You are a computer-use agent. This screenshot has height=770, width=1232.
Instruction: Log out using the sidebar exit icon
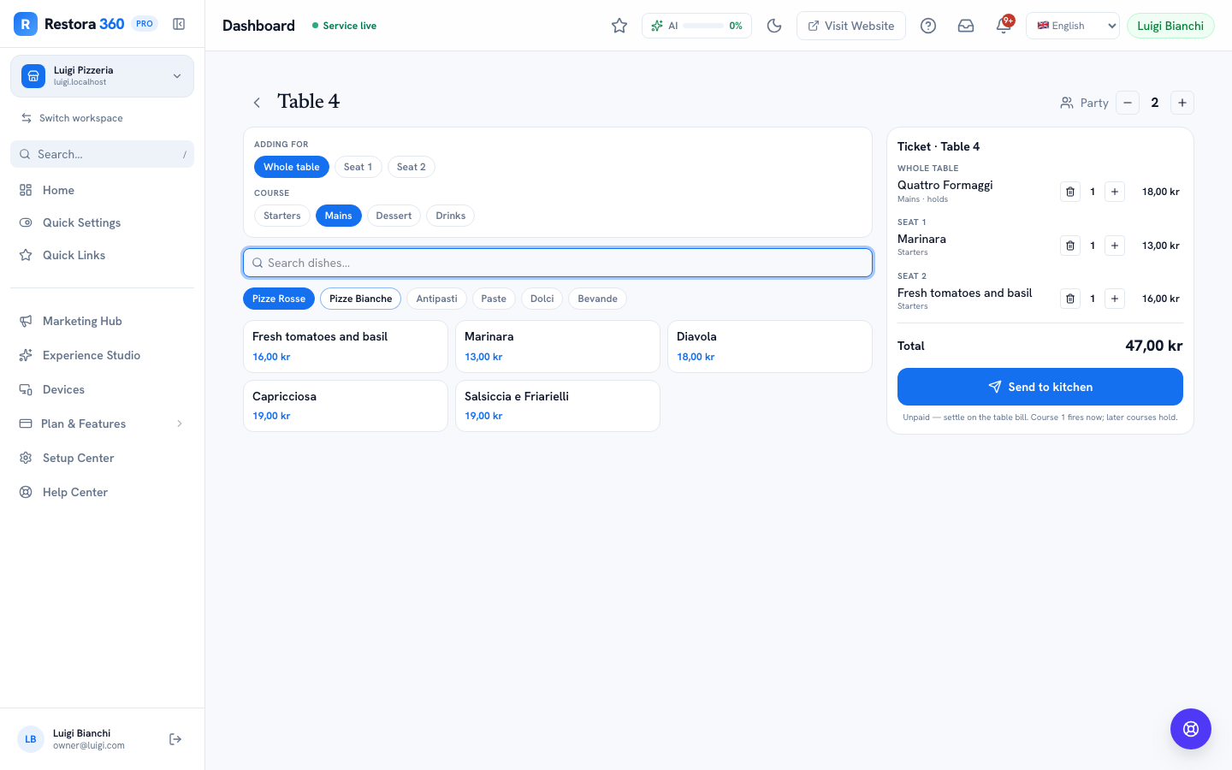[175, 739]
